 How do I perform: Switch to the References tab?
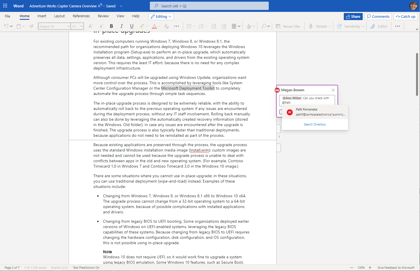point(81,16)
